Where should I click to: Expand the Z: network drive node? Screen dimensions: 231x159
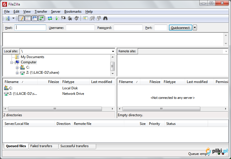17,73
